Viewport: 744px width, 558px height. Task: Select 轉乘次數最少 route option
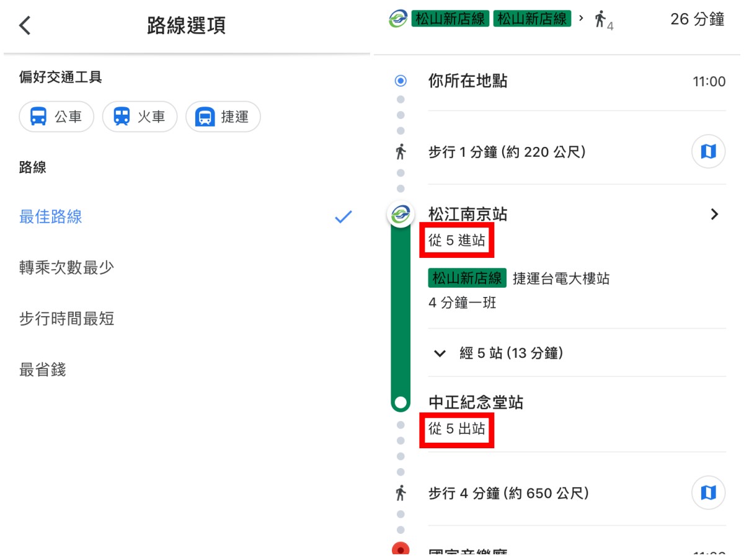pyautogui.click(x=66, y=268)
